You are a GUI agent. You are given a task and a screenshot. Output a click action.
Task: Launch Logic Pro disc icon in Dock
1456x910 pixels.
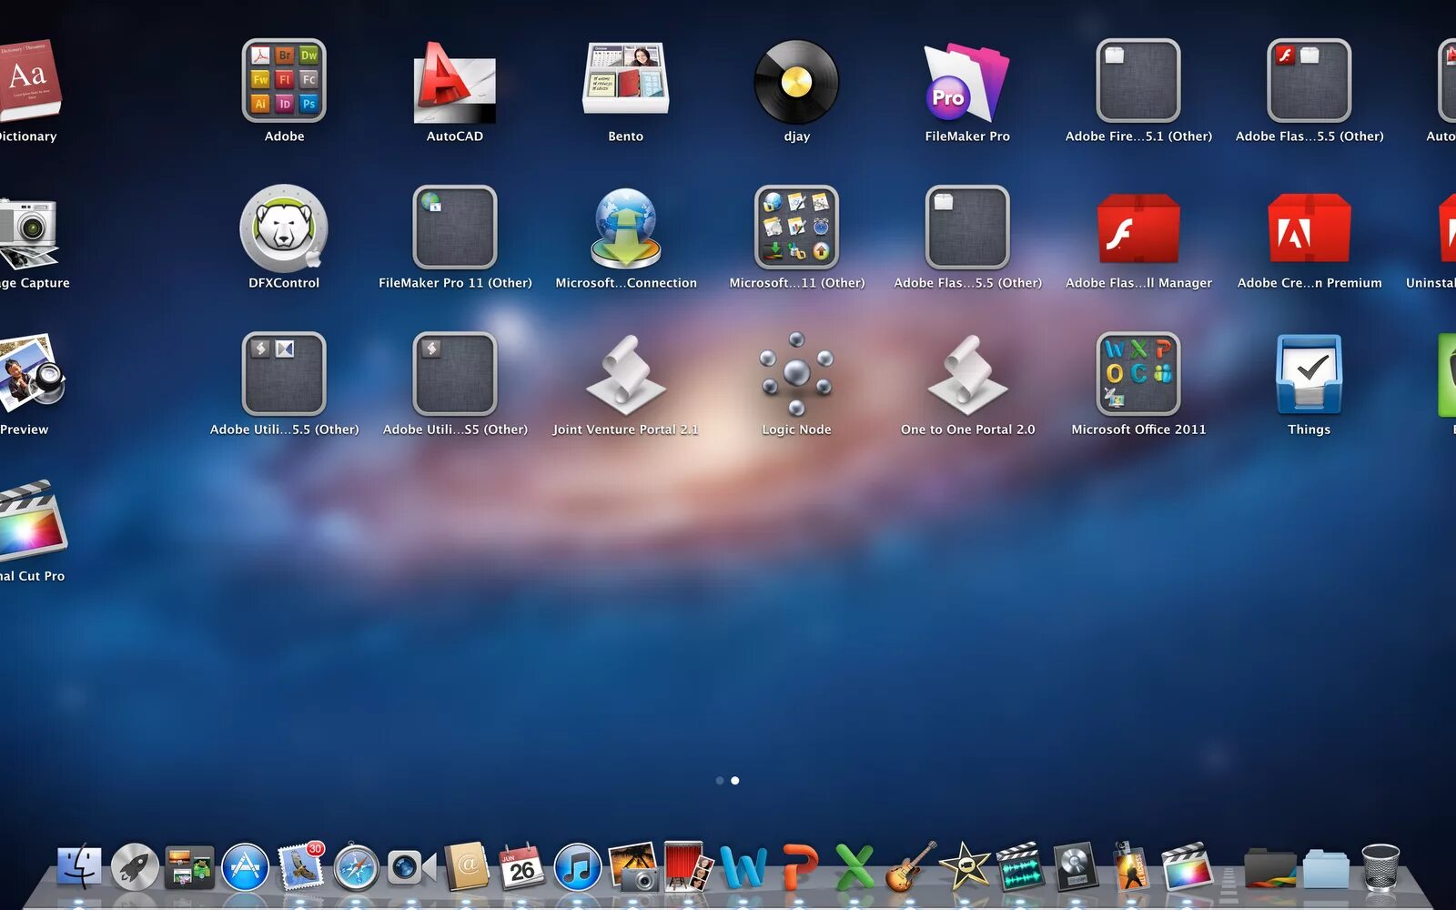coord(1076,866)
